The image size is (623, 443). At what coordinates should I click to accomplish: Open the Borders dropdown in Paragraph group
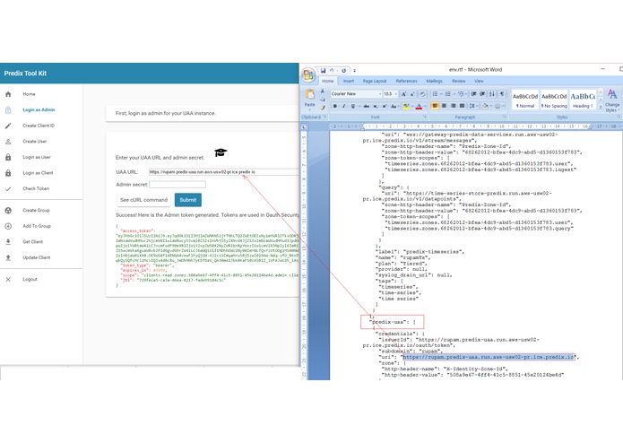504,106
